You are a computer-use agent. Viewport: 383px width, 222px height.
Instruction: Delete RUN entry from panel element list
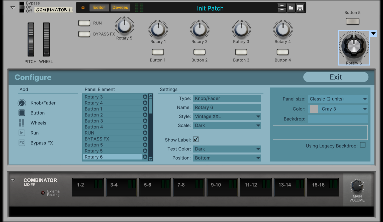145,133
